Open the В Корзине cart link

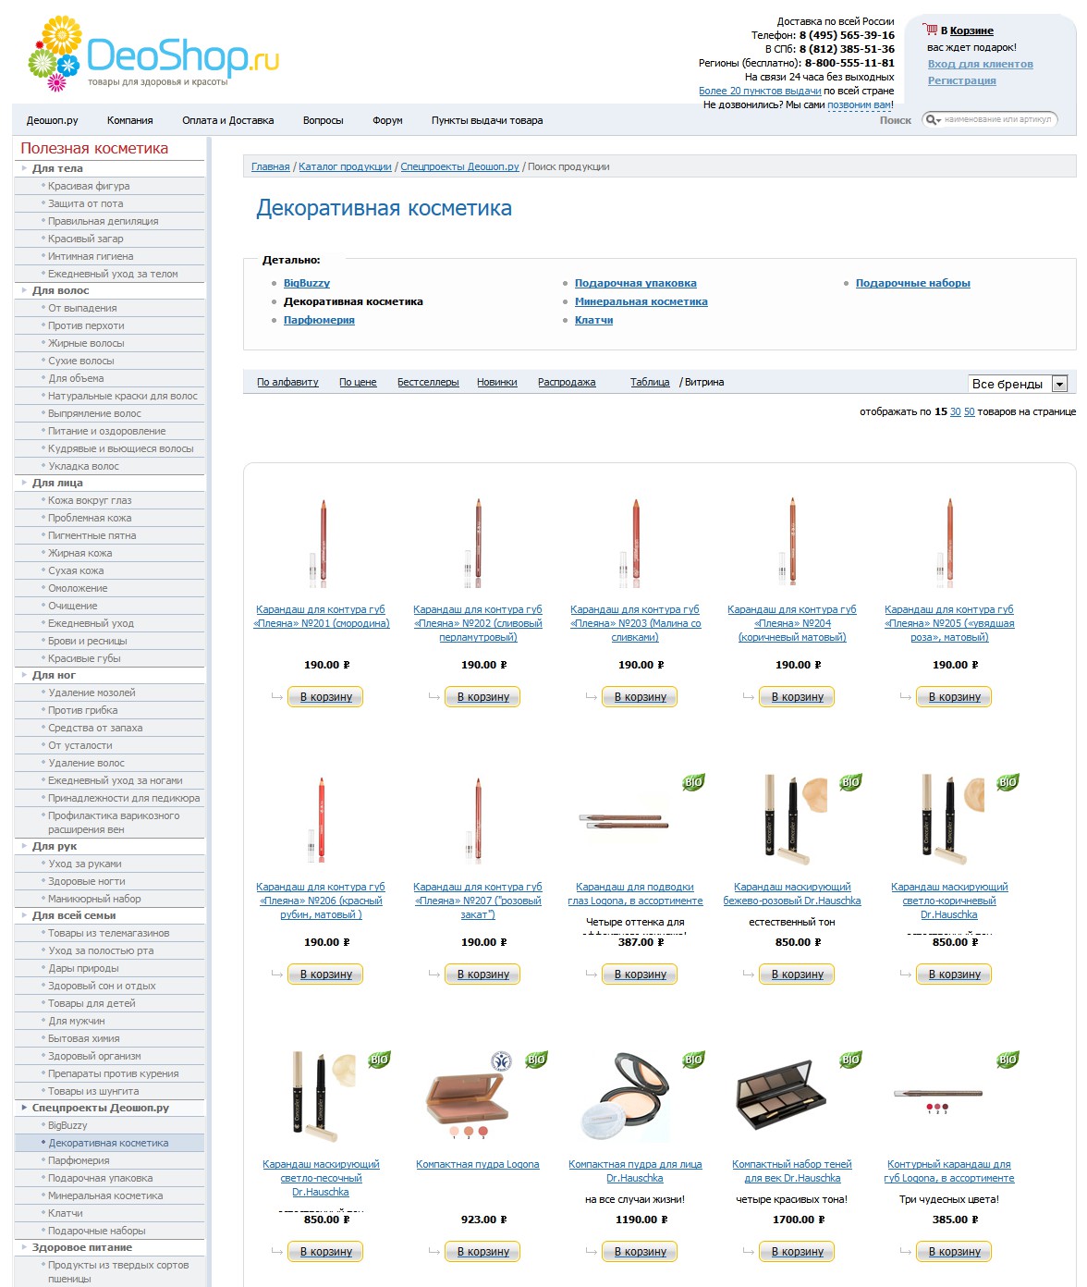click(x=967, y=31)
